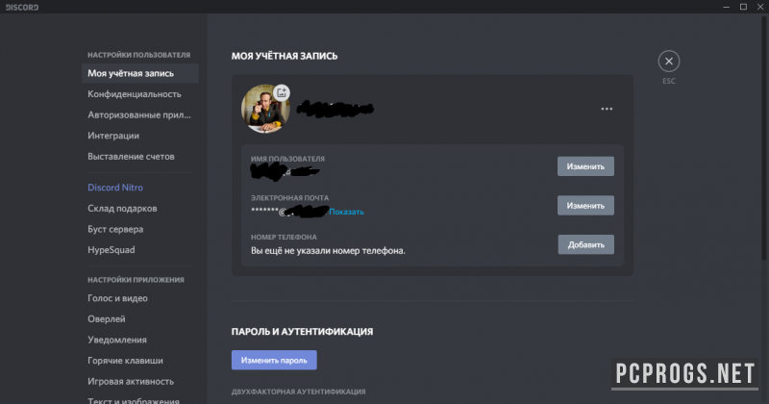Click Показать link to reveal email
This screenshot has height=404, width=769.
click(347, 212)
